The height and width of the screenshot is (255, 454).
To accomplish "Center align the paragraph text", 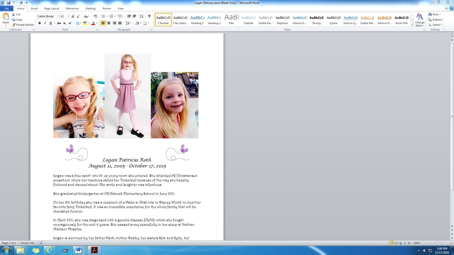I will [109, 23].
